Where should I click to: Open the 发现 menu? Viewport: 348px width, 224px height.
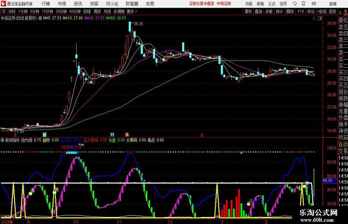click(x=94, y=4)
